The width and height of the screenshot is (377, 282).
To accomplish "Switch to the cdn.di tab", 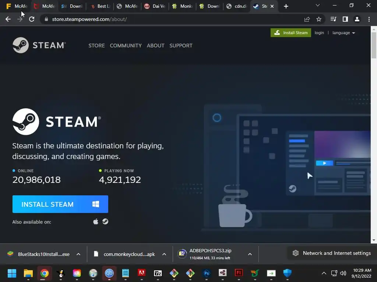I will (237, 6).
